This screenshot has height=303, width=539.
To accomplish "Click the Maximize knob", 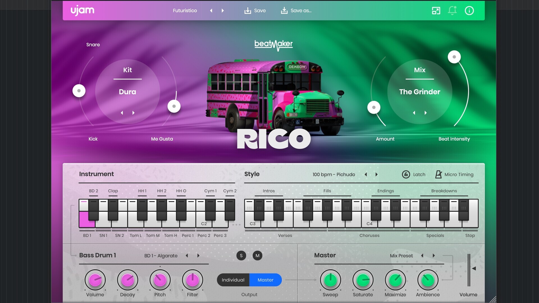I will coord(395,280).
